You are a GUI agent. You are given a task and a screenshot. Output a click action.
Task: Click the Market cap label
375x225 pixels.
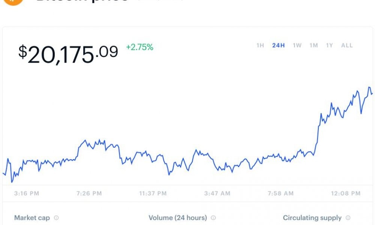32,218
